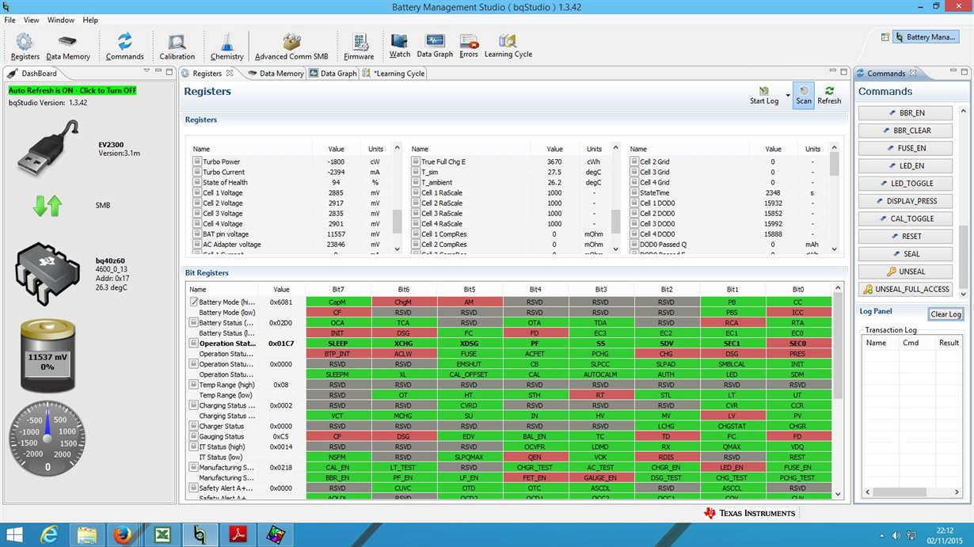Open File Explorer from the taskbar
The image size is (974, 547).
coord(86,535)
